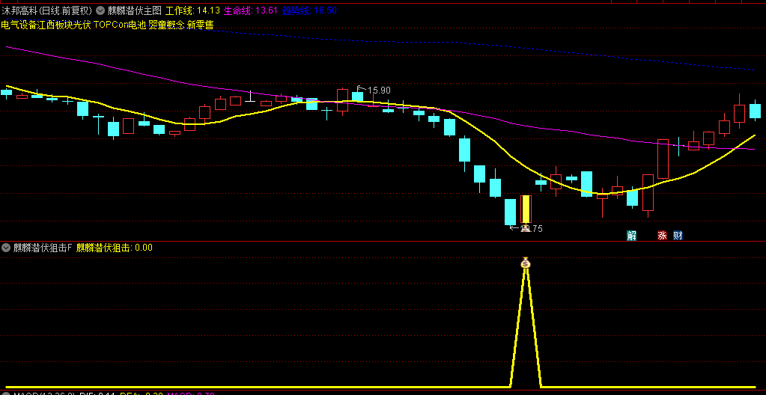Select the 麒麟潜伏主图 indicator name
Viewport: 766px width, 395px height.
tap(134, 10)
